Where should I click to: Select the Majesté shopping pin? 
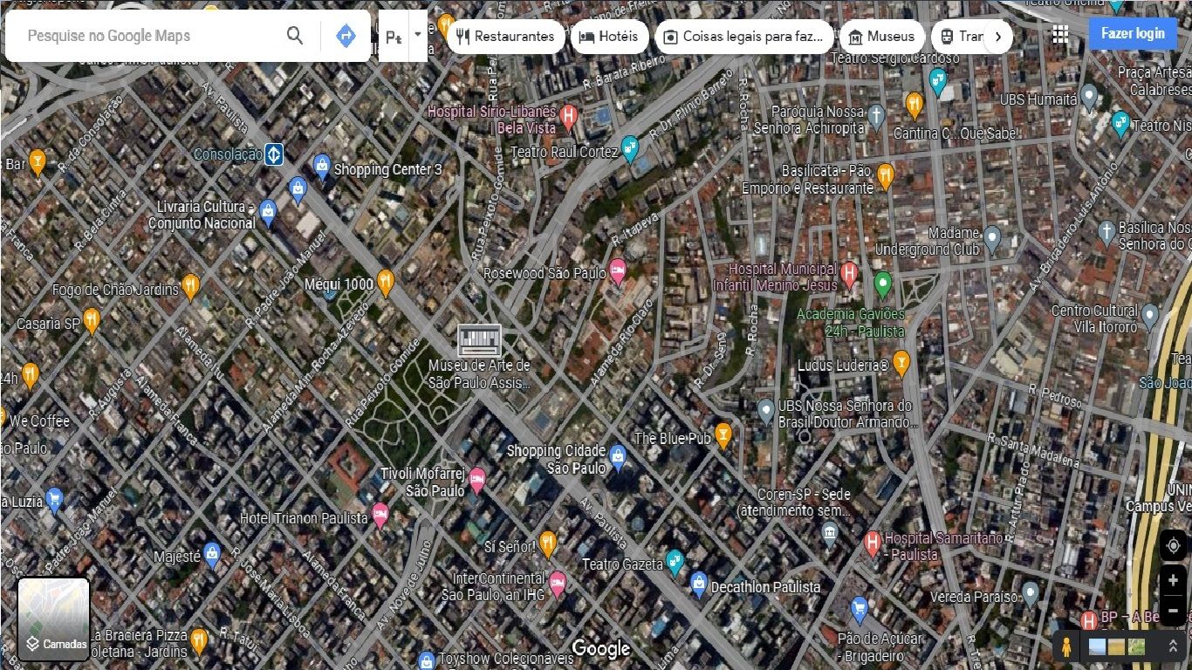point(211,553)
